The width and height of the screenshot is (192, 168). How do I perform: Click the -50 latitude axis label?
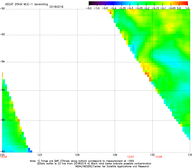point(2,9)
